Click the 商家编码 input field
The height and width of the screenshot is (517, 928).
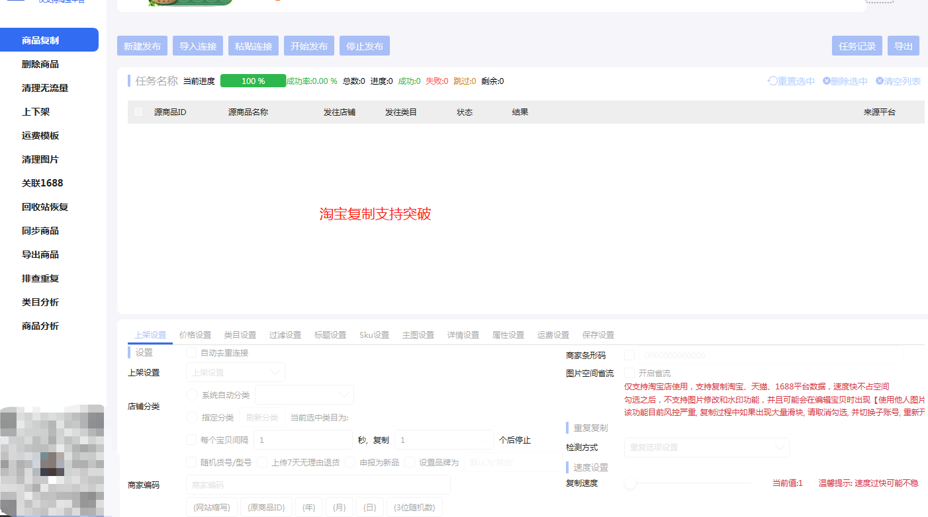[x=318, y=485]
